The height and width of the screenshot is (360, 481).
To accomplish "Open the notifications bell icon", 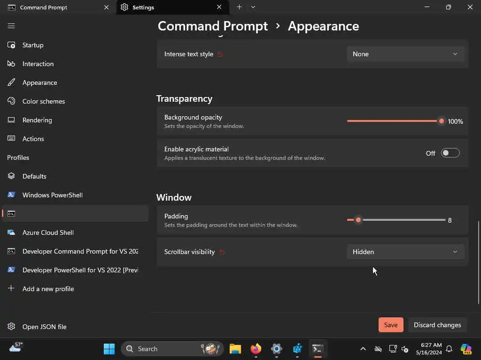I will click(449, 349).
